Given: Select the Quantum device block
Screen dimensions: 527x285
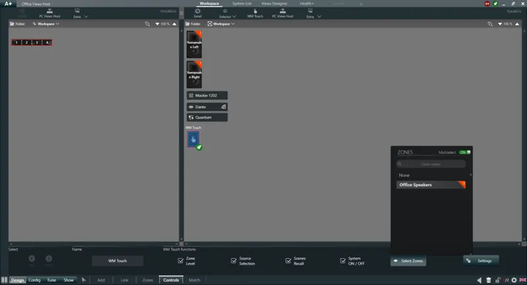Looking at the screenshot, I should [x=207, y=117].
